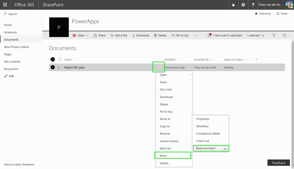Click the Feedback button
This screenshot has height=169, width=294.
pos(278,163)
